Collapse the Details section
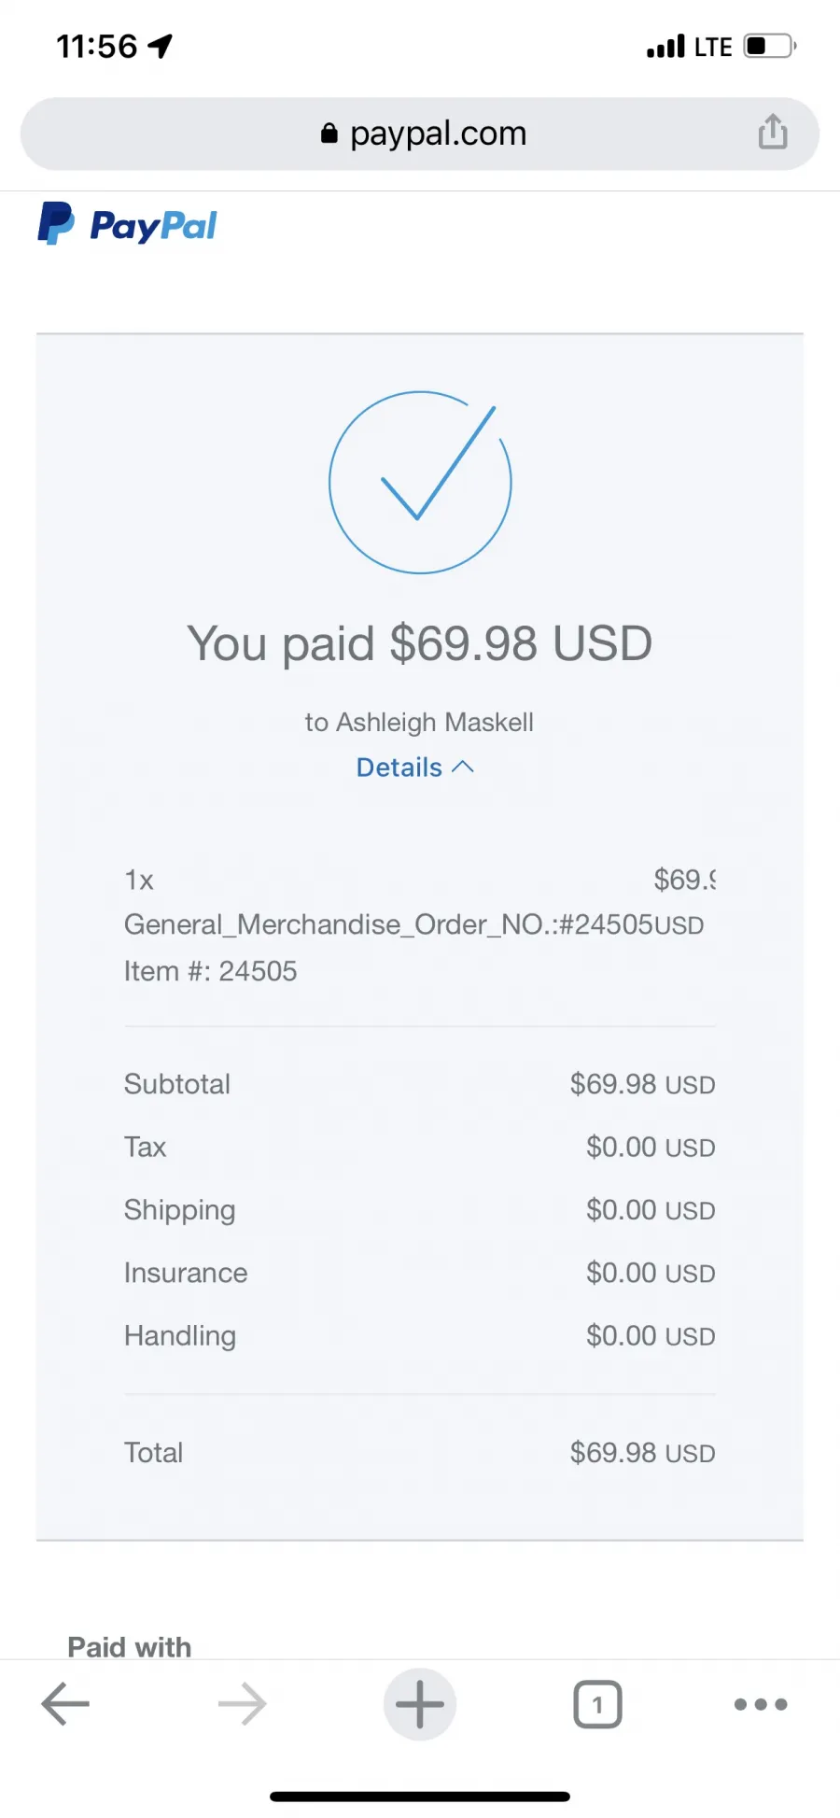 415,768
